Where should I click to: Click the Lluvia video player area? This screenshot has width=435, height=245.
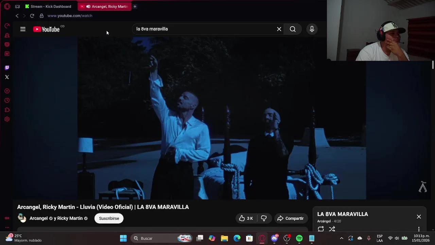click(222, 118)
